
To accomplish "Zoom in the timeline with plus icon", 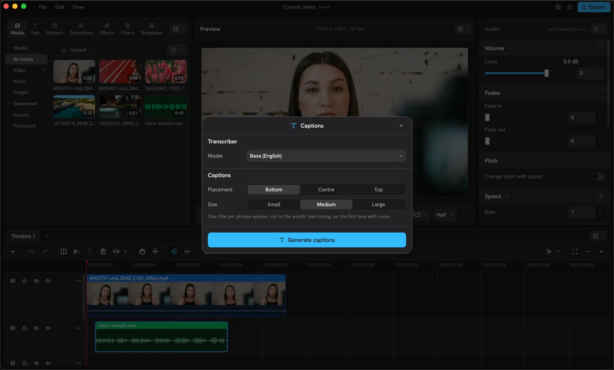I will tap(601, 252).
